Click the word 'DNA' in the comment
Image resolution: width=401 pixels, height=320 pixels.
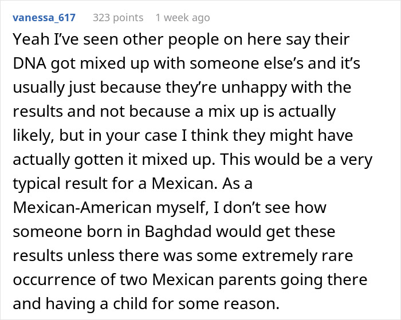point(29,63)
